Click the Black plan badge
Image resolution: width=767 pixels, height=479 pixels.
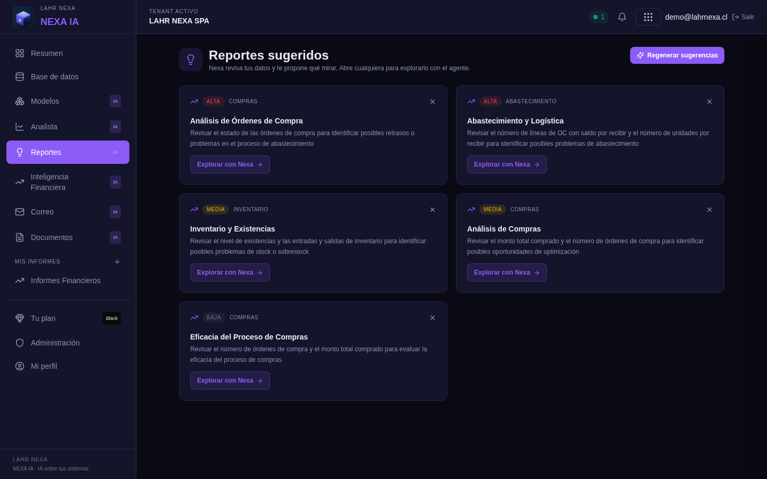[112, 318]
